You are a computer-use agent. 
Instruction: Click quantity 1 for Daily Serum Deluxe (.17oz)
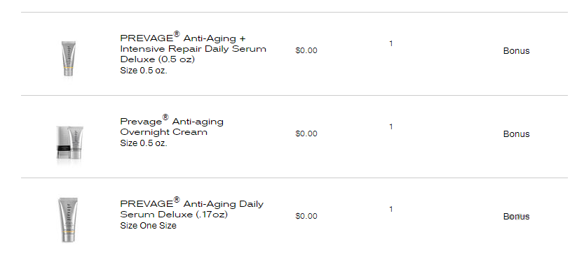click(391, 209)
